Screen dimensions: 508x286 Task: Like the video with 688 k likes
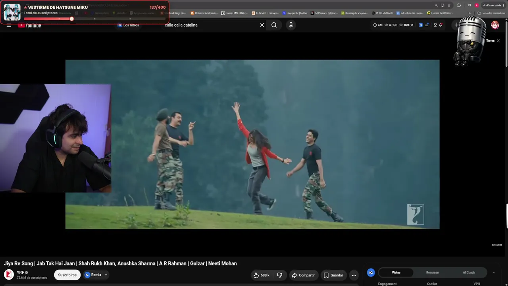tap(261, 275)
